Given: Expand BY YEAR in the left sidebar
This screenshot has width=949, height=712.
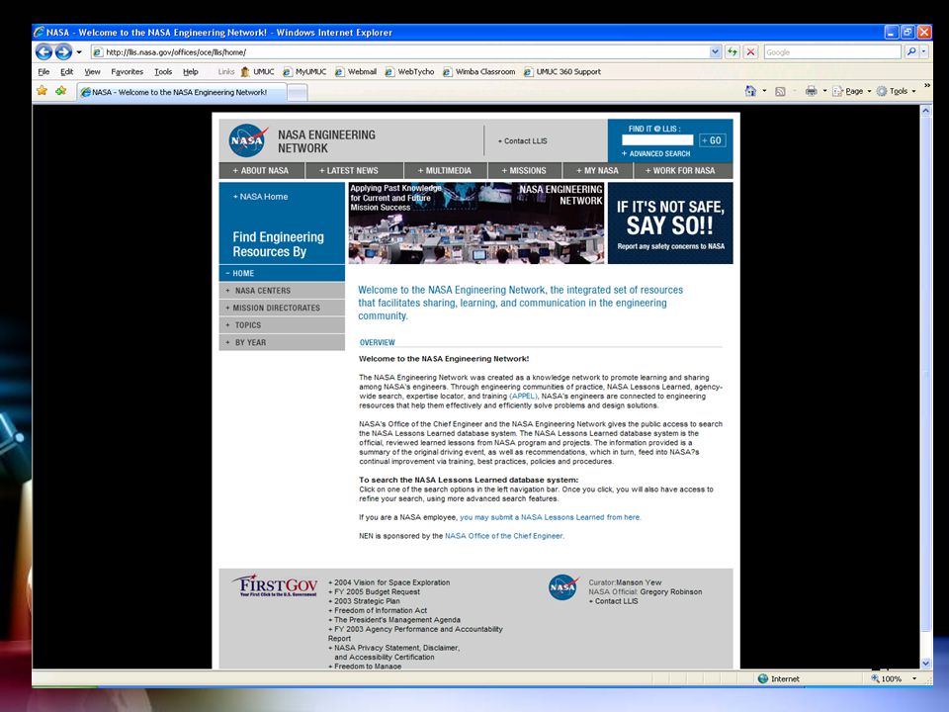Looking at the screenshot, I should click(282, 343).
